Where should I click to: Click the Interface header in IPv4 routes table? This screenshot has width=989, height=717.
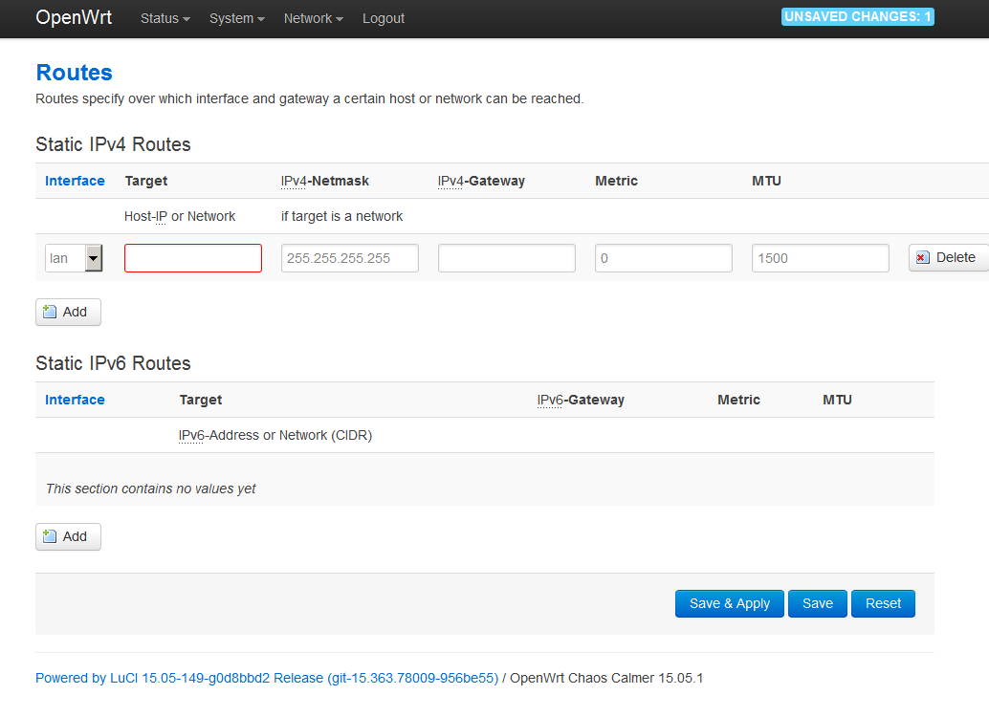75,181
